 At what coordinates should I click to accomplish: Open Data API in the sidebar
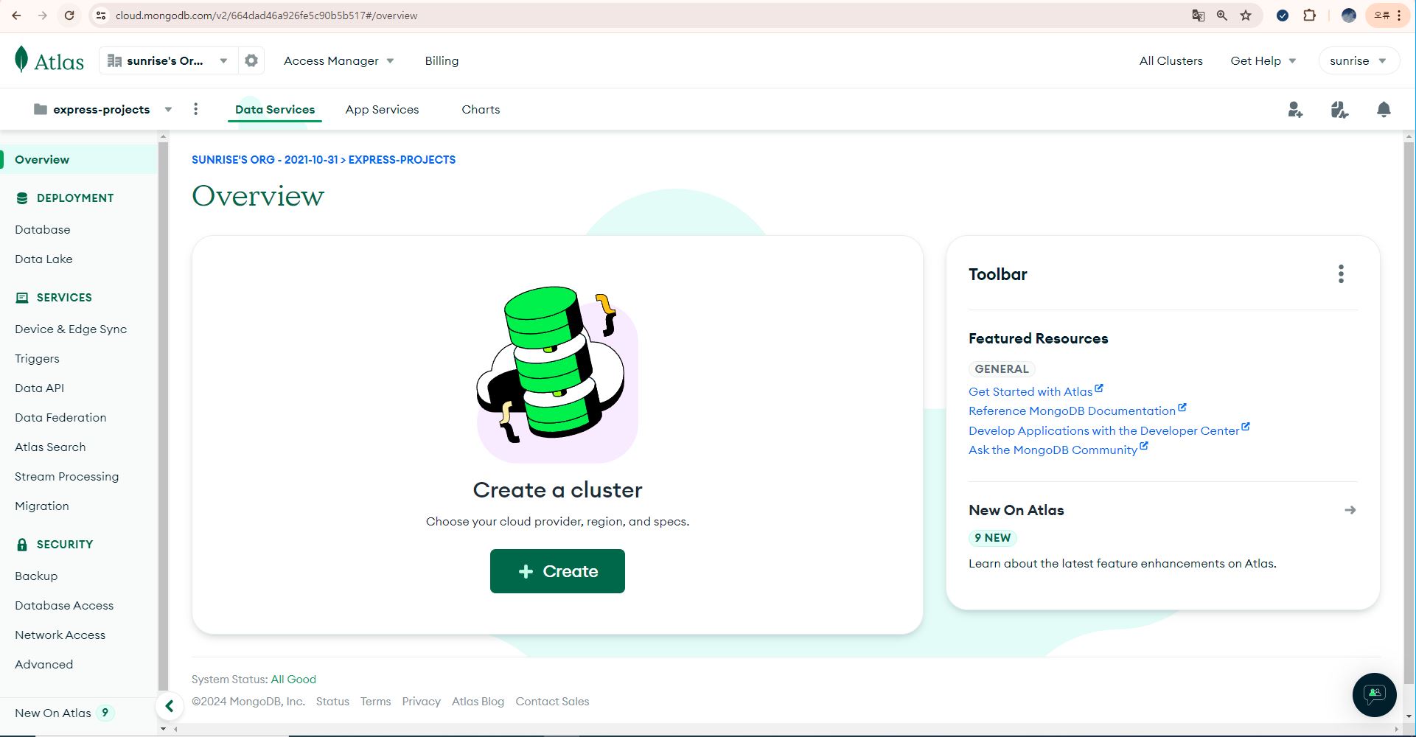coord(39,388)
